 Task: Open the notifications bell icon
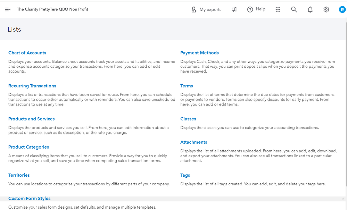coord(310,10)
